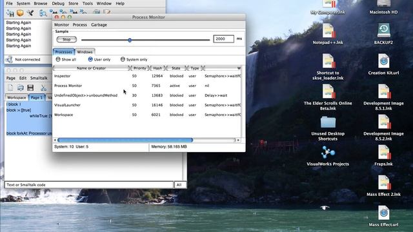This screenshot has height=232, width=413.
Task: Open the Debug menu in Launcher
Action: [x=58, y=3]
